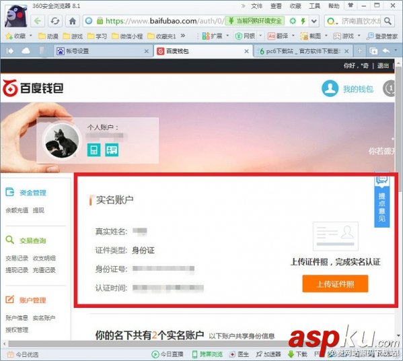
Task: Go back with the browser back arrow
Action: point(38,21)
